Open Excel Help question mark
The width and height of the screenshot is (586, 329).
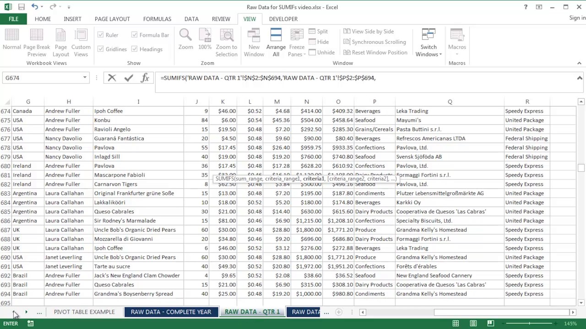[x=526, y=7]
